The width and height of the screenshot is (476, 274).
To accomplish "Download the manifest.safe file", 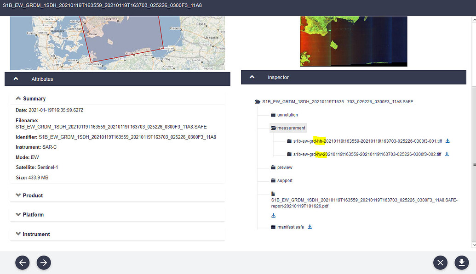I will click(x=310, y=226).
